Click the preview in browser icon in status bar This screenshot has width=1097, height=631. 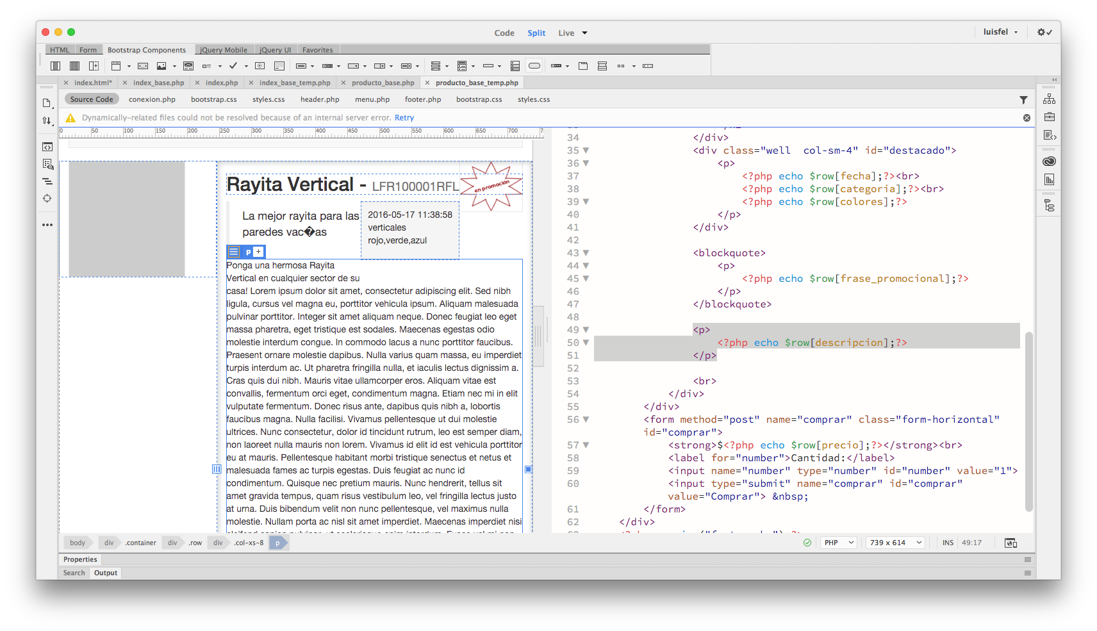1010,543
